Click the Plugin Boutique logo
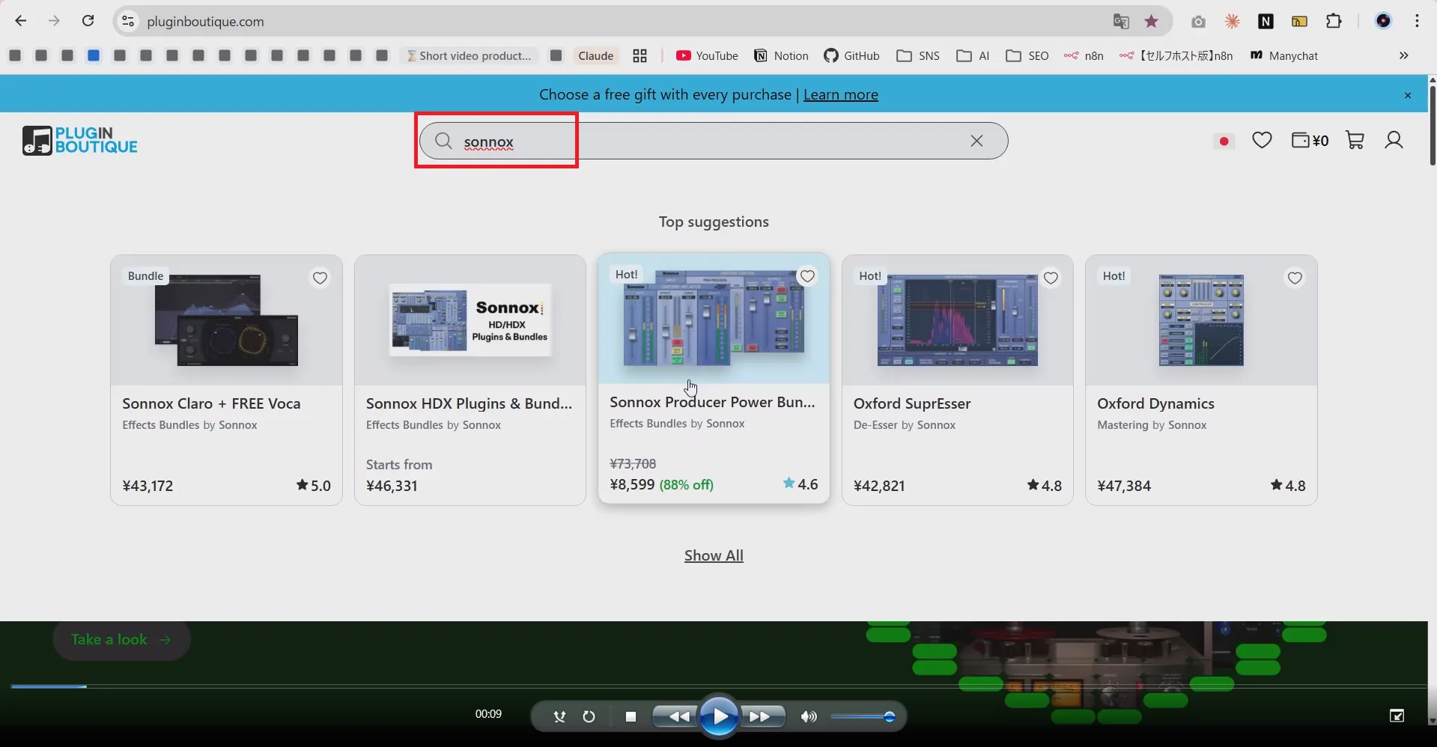 [x=80, y=141]
